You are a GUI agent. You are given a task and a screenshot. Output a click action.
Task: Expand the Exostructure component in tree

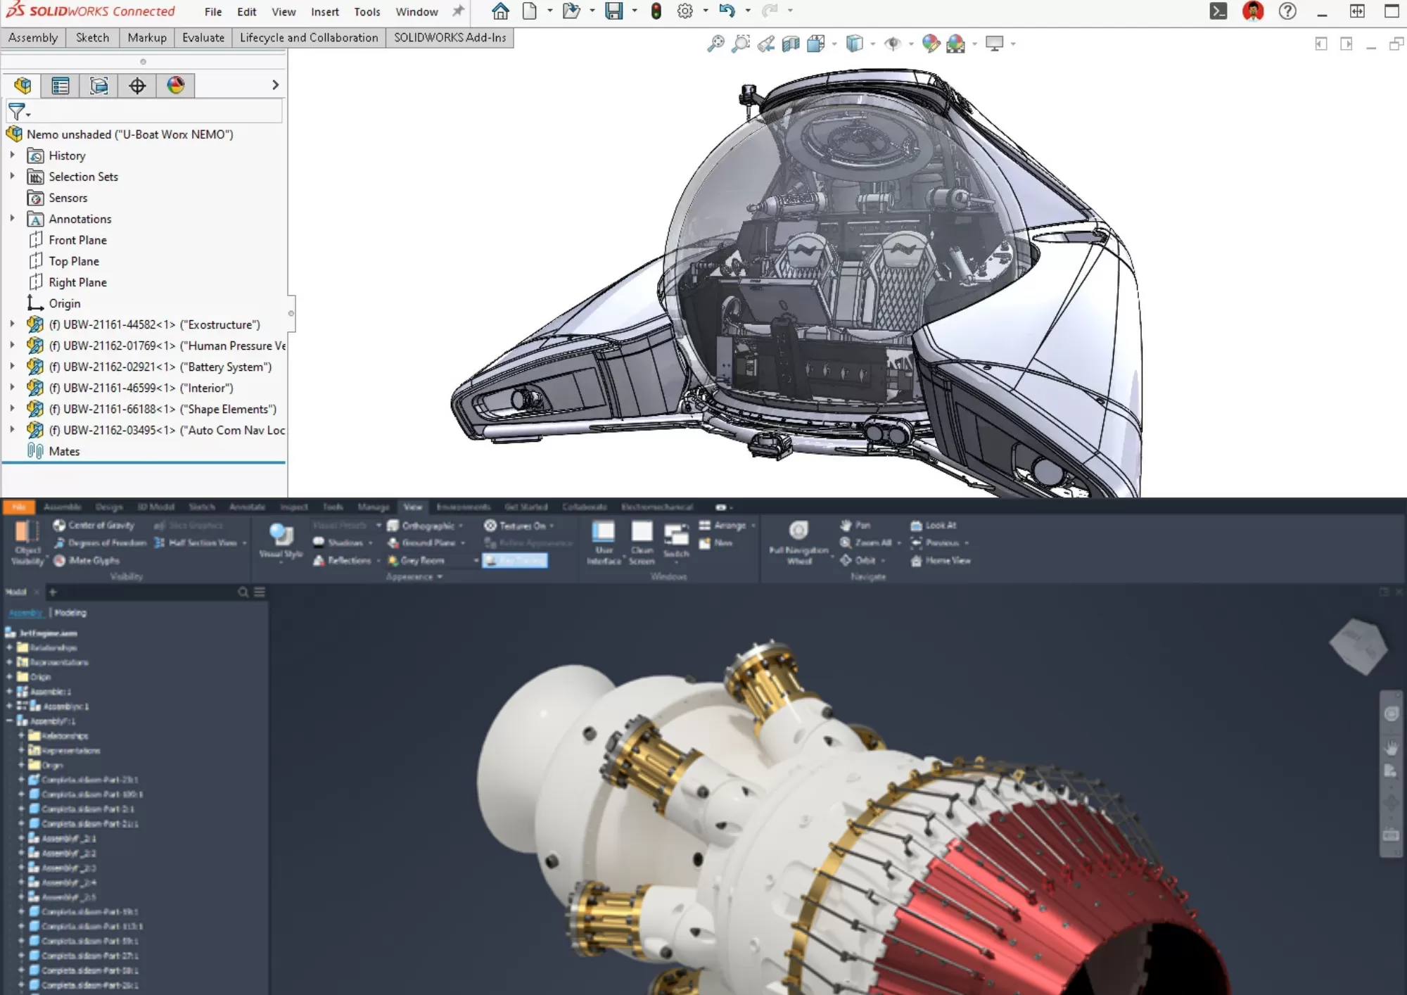click(12, 324)
